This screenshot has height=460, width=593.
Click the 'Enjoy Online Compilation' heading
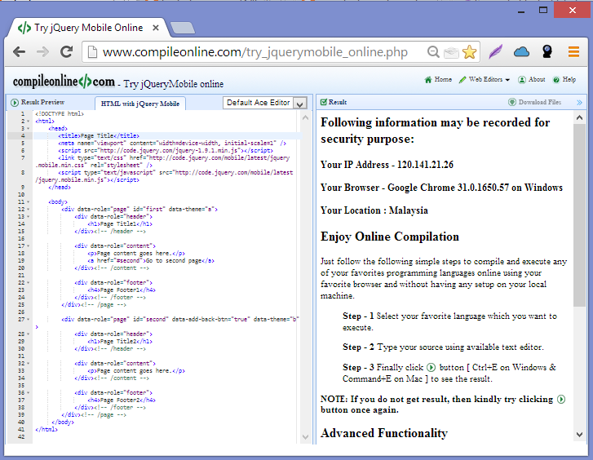pos(390,237)
